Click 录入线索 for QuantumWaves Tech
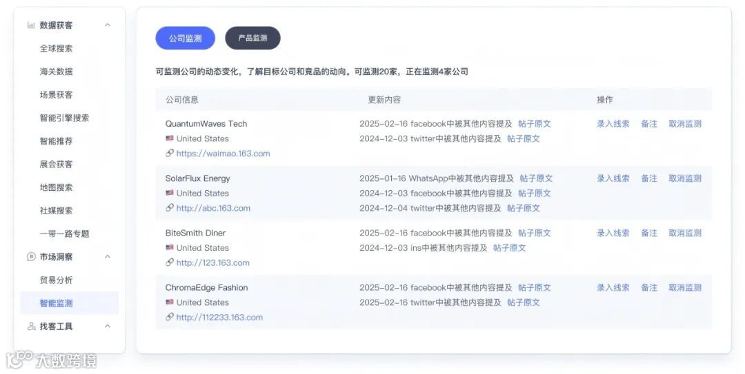Viewport: 745px width, 374px height. [x=613, y=124]
